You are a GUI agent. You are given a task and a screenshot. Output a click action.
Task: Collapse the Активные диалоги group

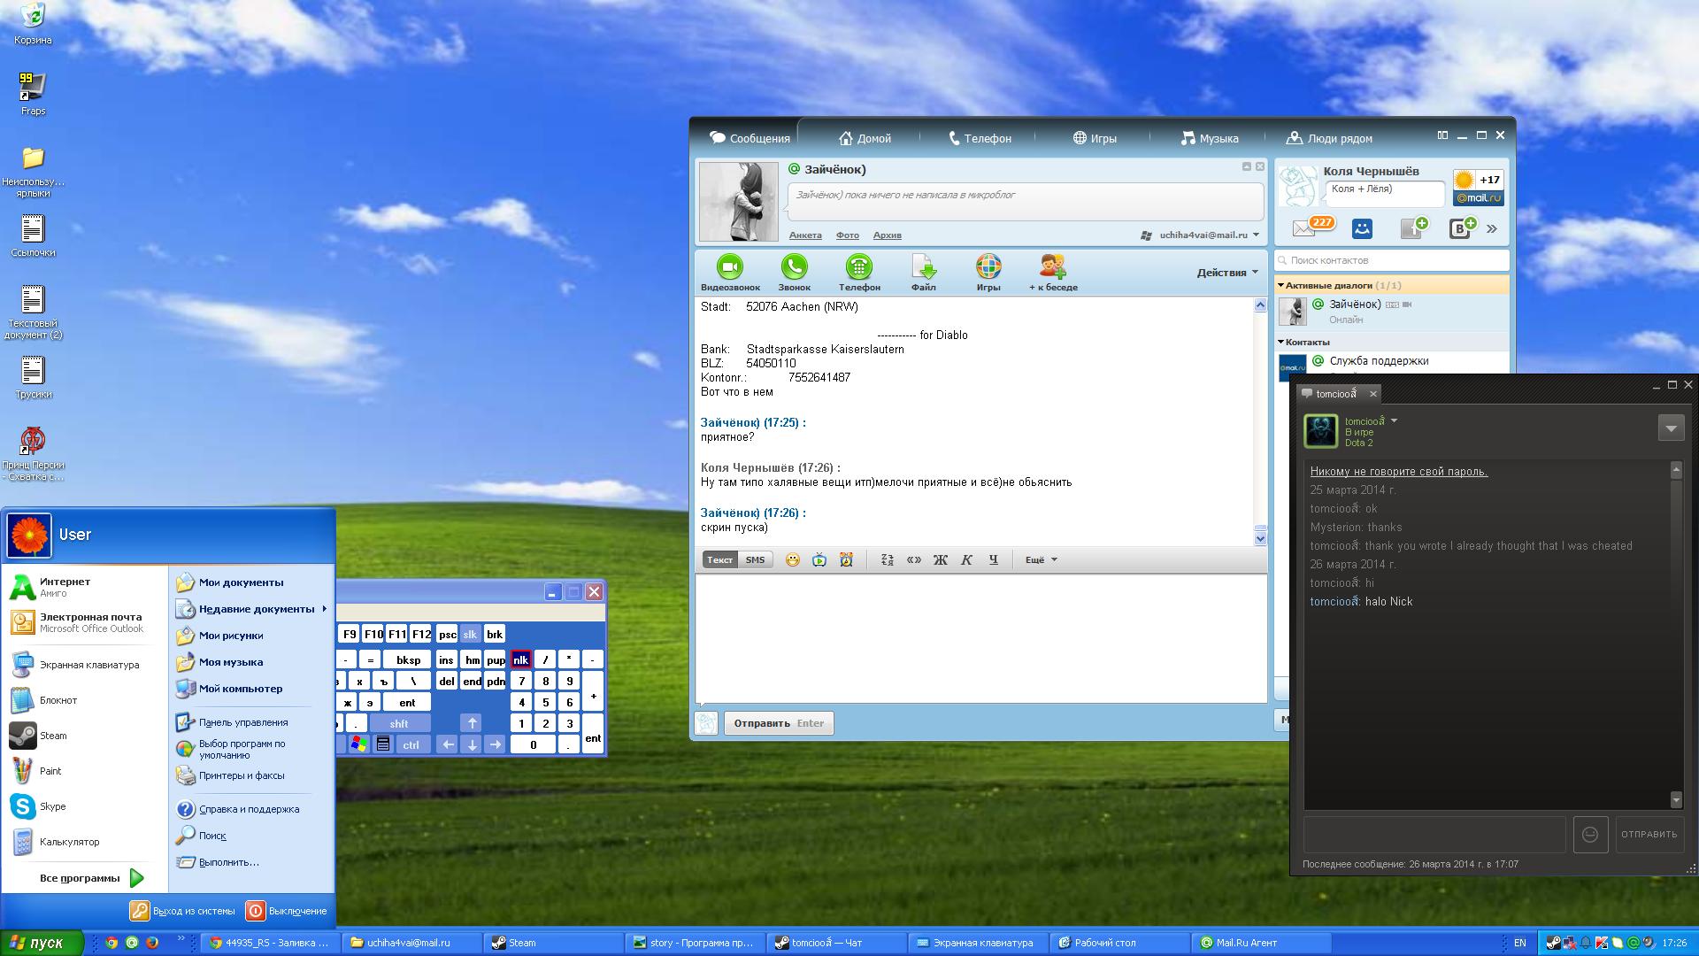[x=1280, y=285]
